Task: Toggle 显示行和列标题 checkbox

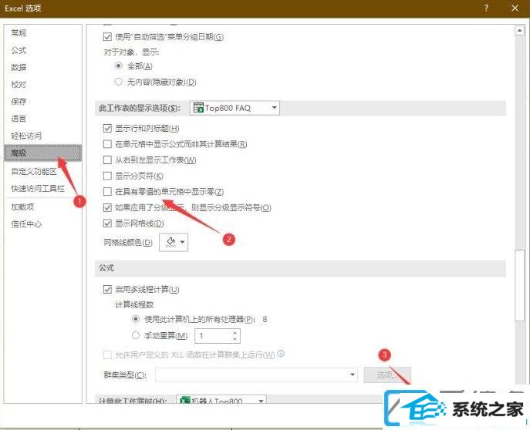Action: click(x=107, y=128)
